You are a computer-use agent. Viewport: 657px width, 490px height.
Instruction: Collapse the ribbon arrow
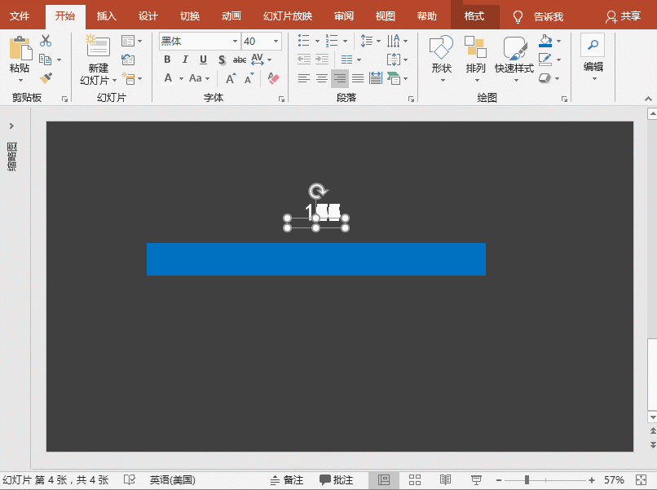[648, 99]
